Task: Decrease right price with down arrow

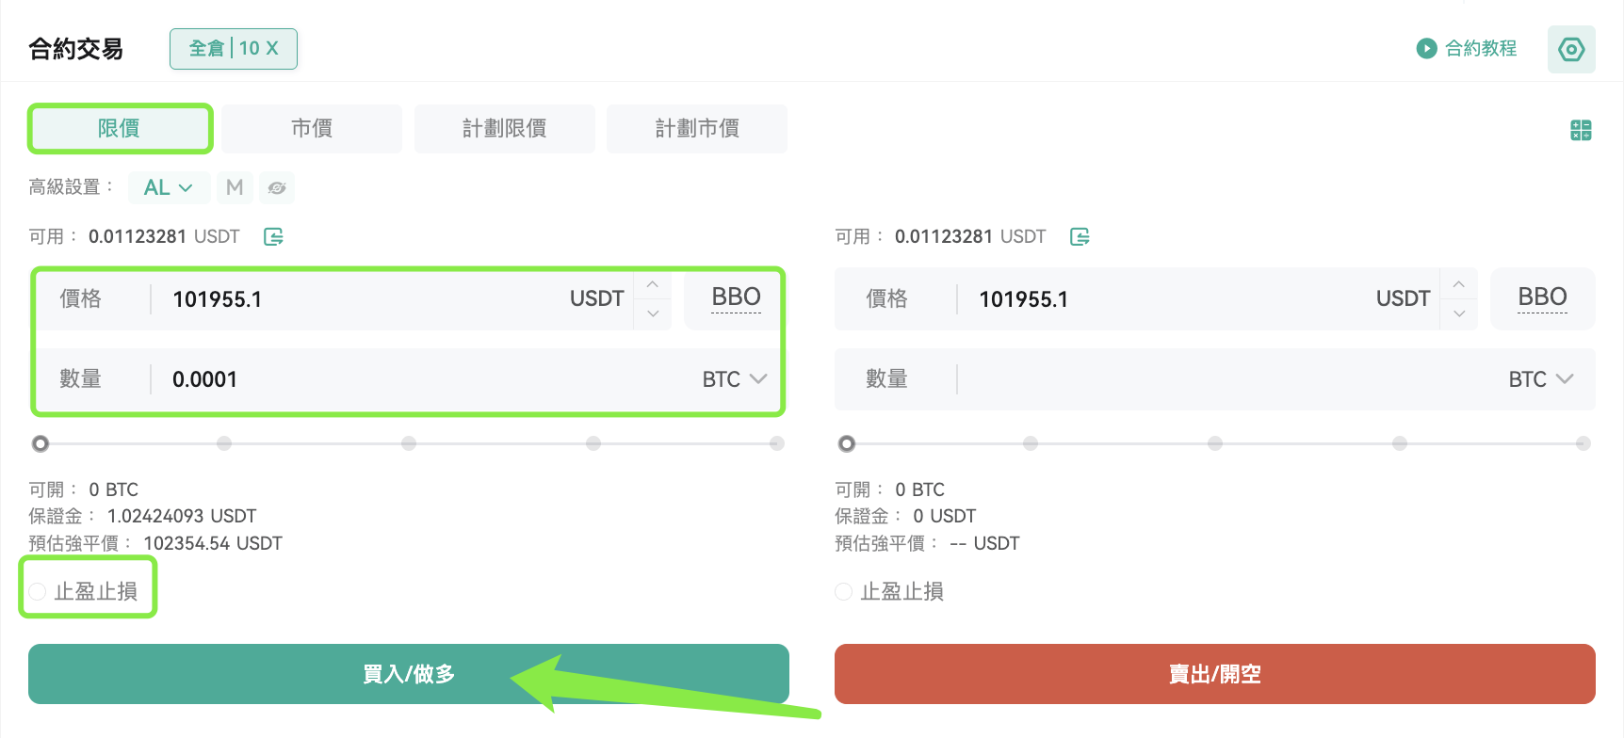Action: [x=1459, y=313]
